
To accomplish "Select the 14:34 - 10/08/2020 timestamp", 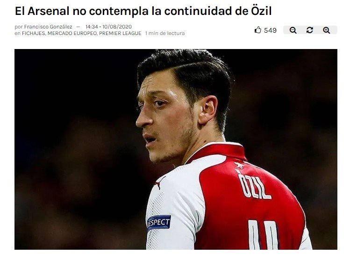I will (108, 27).
